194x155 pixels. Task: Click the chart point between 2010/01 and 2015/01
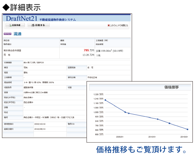click(170, 123)
